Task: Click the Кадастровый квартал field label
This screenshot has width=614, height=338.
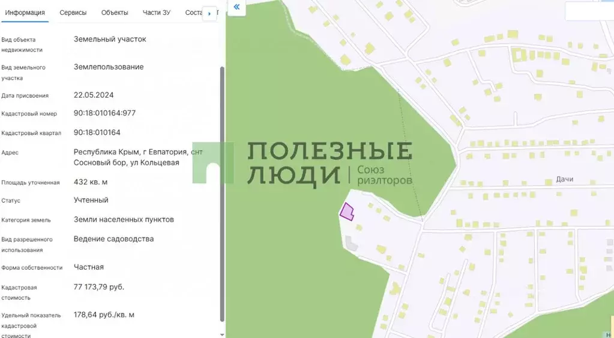Action: (31, 133)
